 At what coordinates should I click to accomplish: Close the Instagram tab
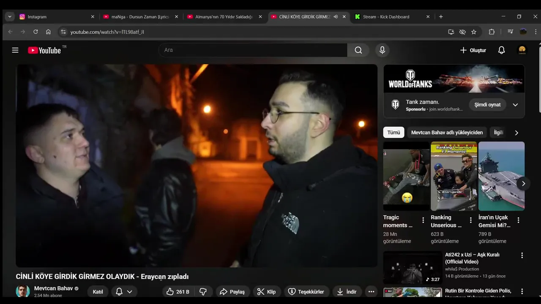(x=93, y=17)
